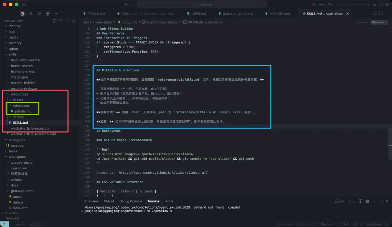This screenshot has width=392, height=227.
Task: Click the New File icon in explorer header
Action: click(x=55, y=21)
